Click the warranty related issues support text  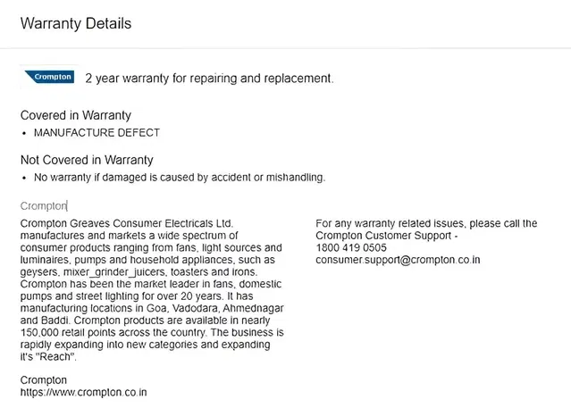click(x=426, y=223)
